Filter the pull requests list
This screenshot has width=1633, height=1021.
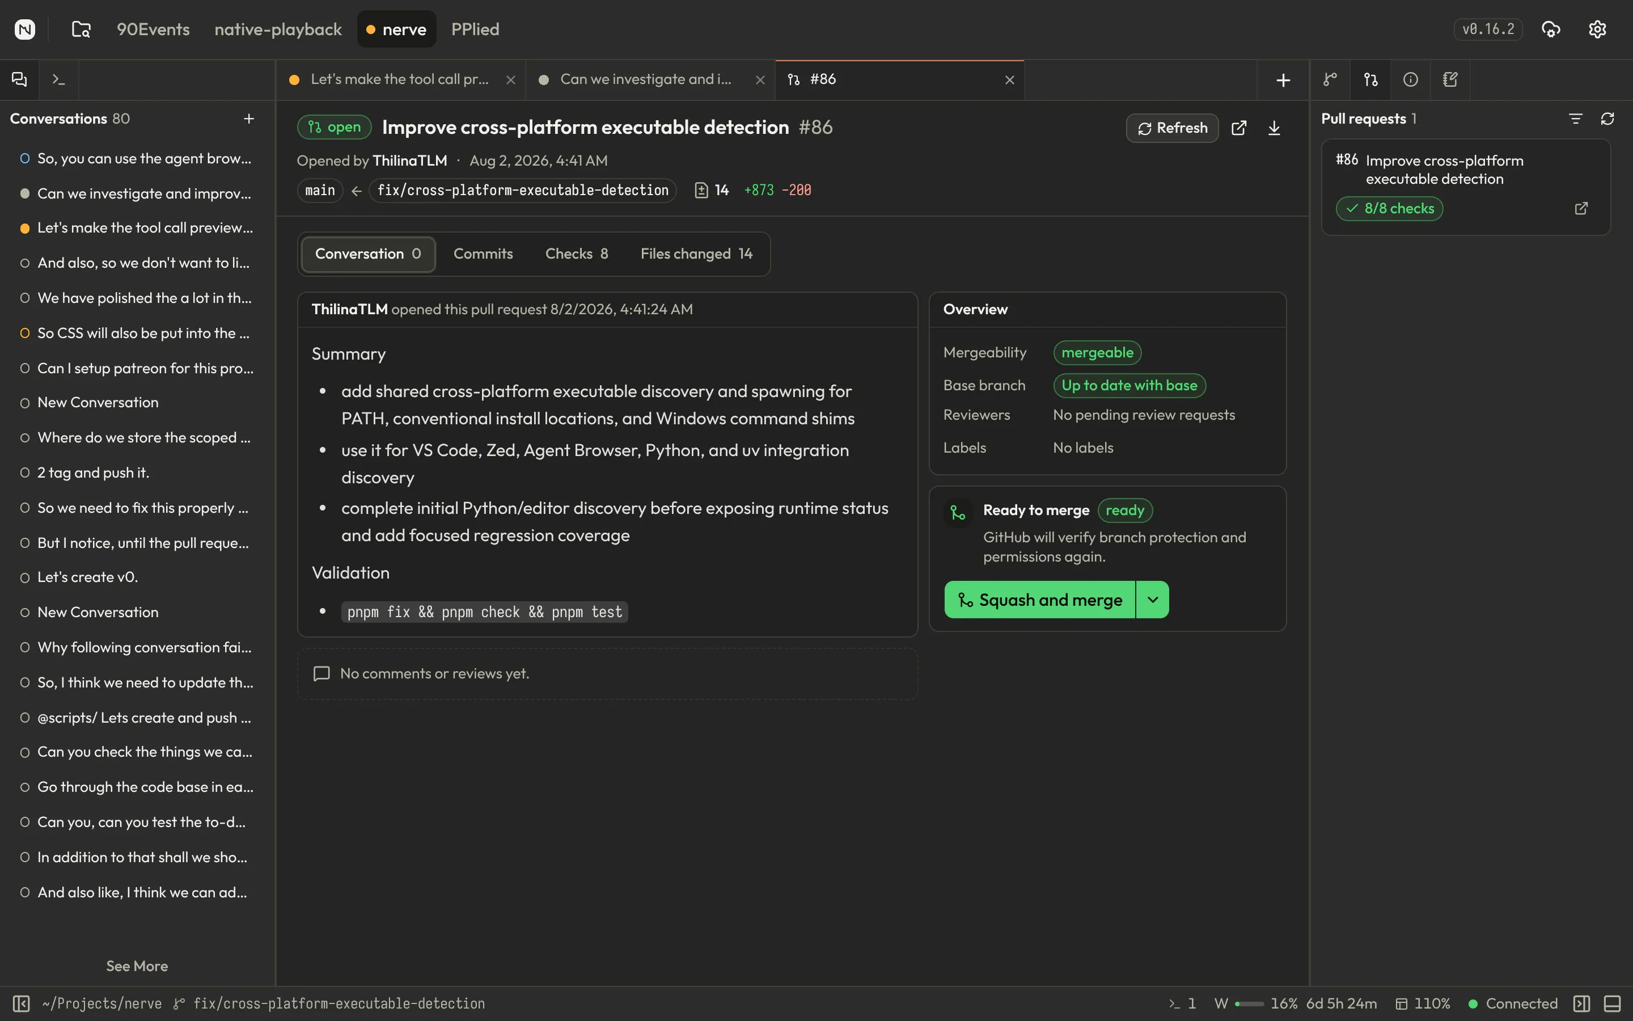[1576, 119]
